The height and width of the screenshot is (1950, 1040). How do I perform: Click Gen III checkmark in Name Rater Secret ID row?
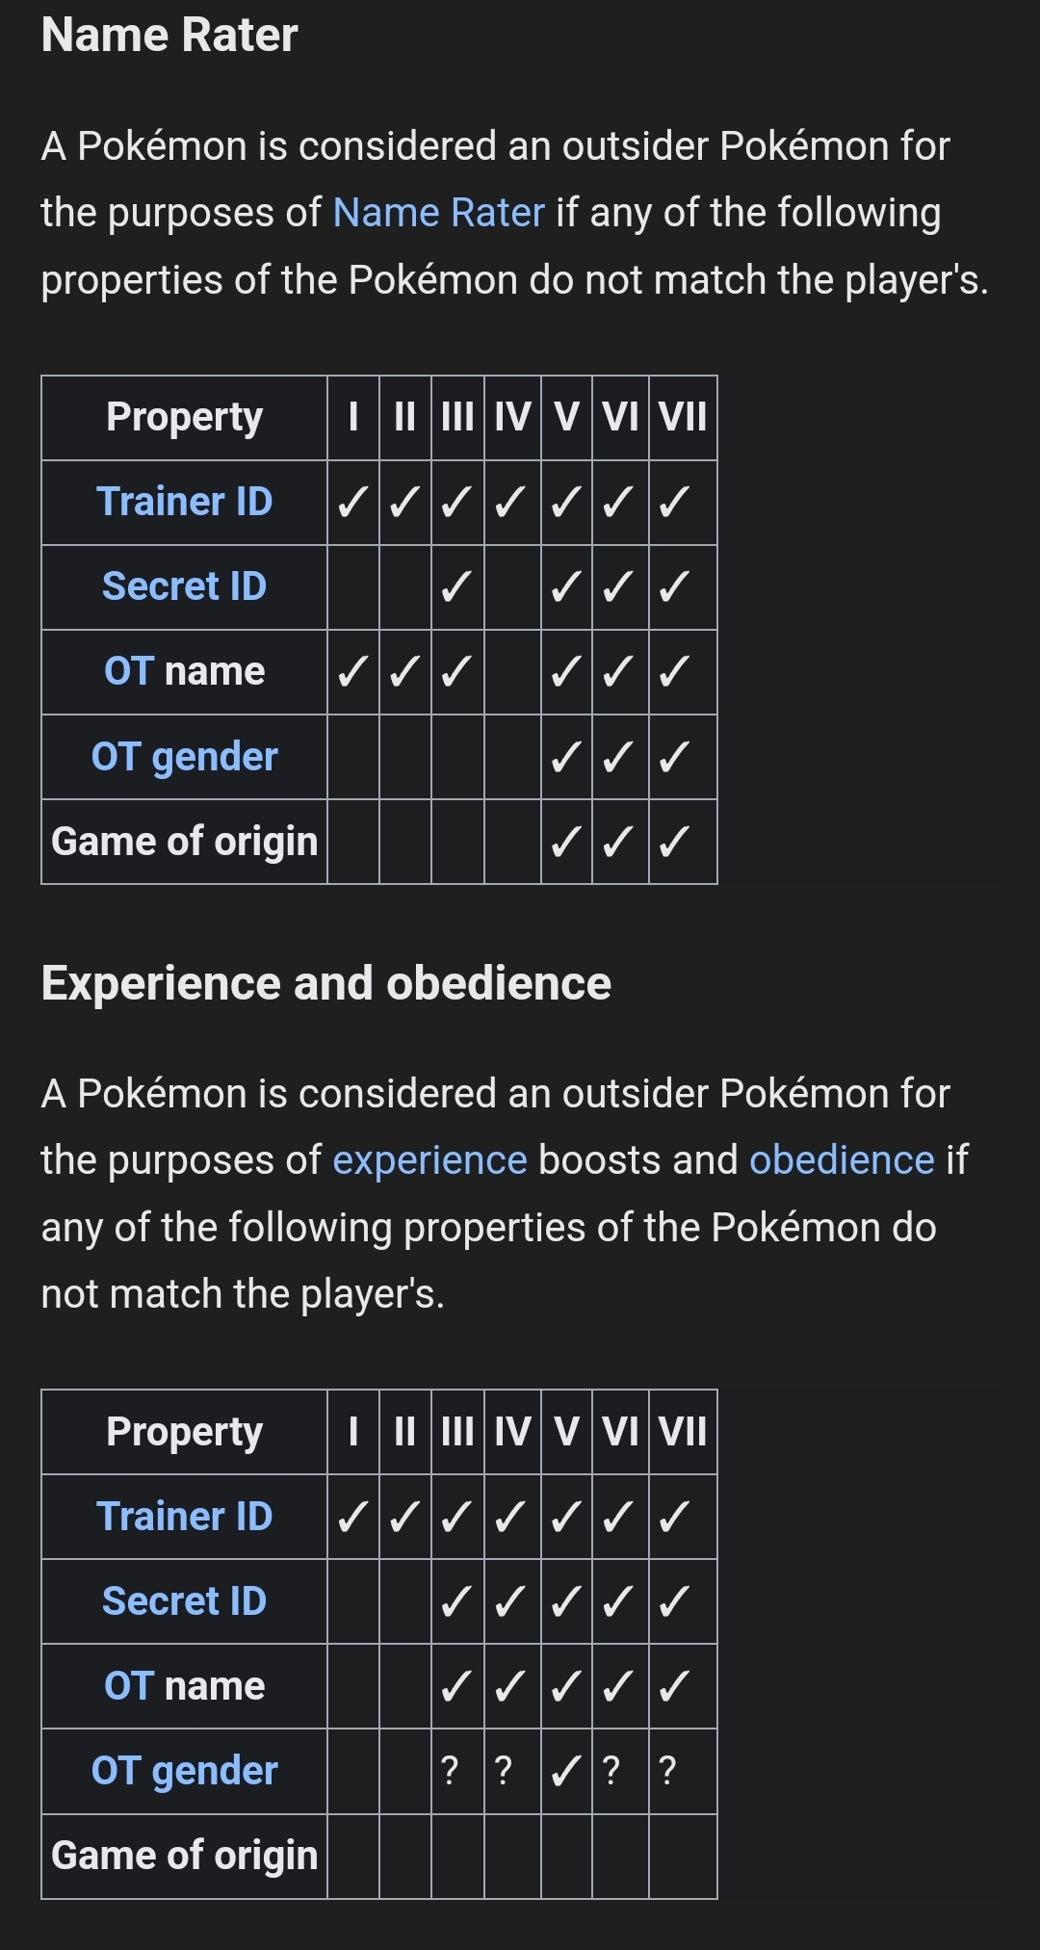pos(456,586)
